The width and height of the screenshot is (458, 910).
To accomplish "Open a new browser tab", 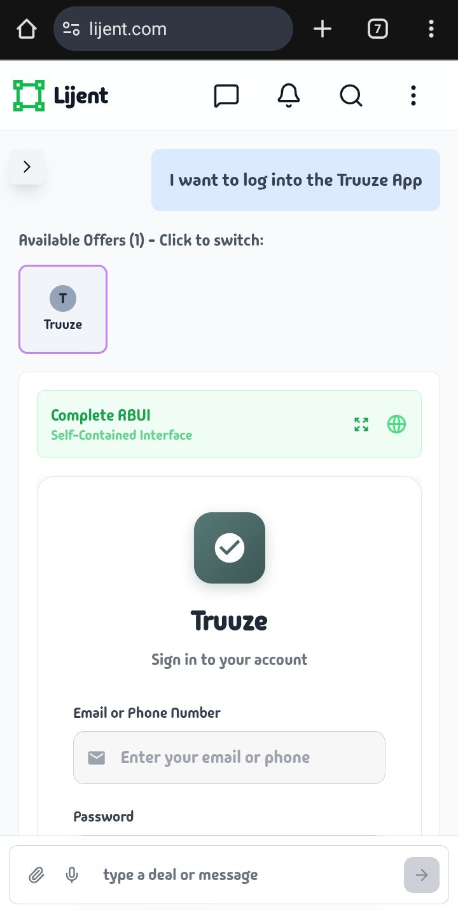I will pos(322,29).
